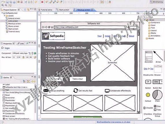Click the envelope icon in the mockup
Image resolution: width=165 pixels, height=124 pixels.
point(46,91)
